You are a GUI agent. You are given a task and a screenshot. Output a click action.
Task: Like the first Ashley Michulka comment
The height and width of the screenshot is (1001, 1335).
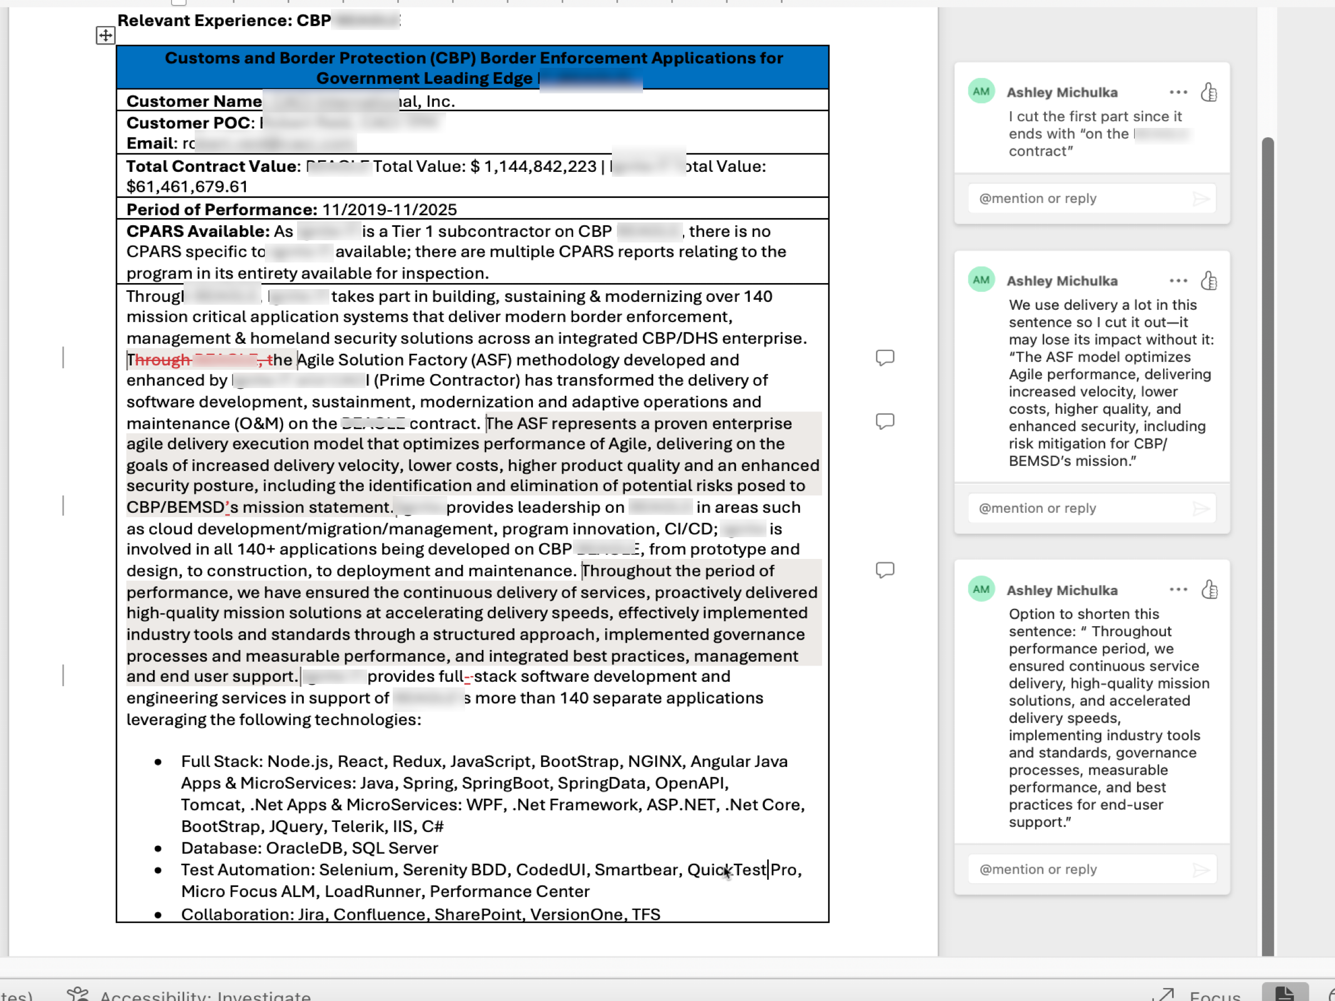click(x=1209, y=92)
